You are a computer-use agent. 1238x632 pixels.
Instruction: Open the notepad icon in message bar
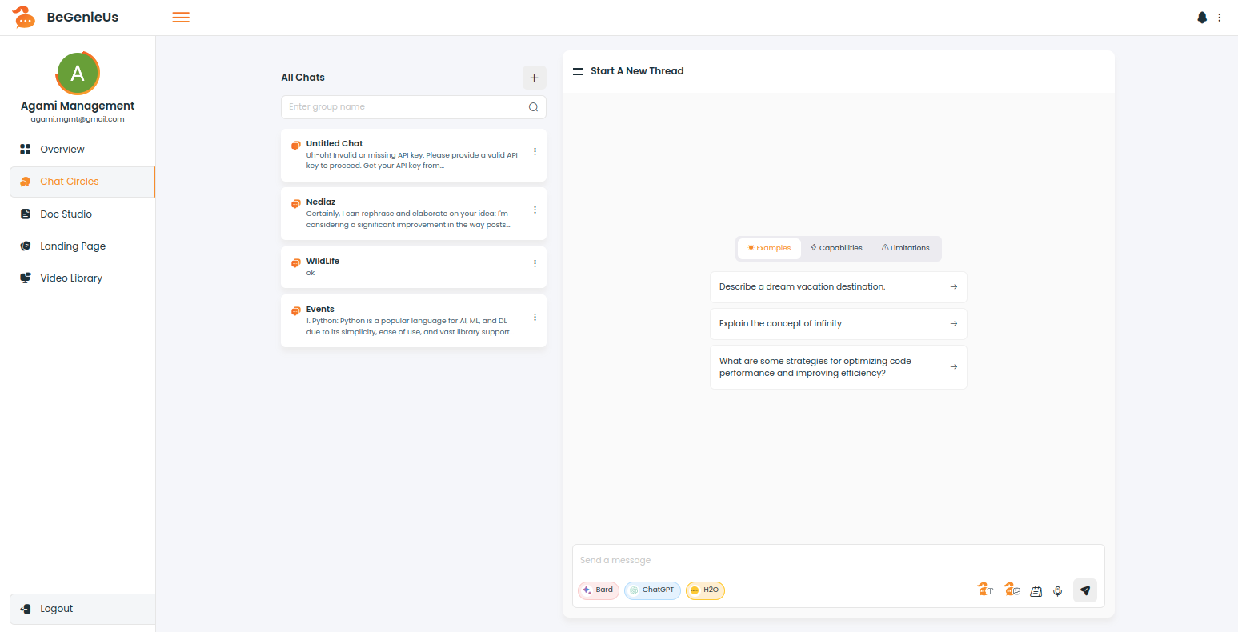1036,591
